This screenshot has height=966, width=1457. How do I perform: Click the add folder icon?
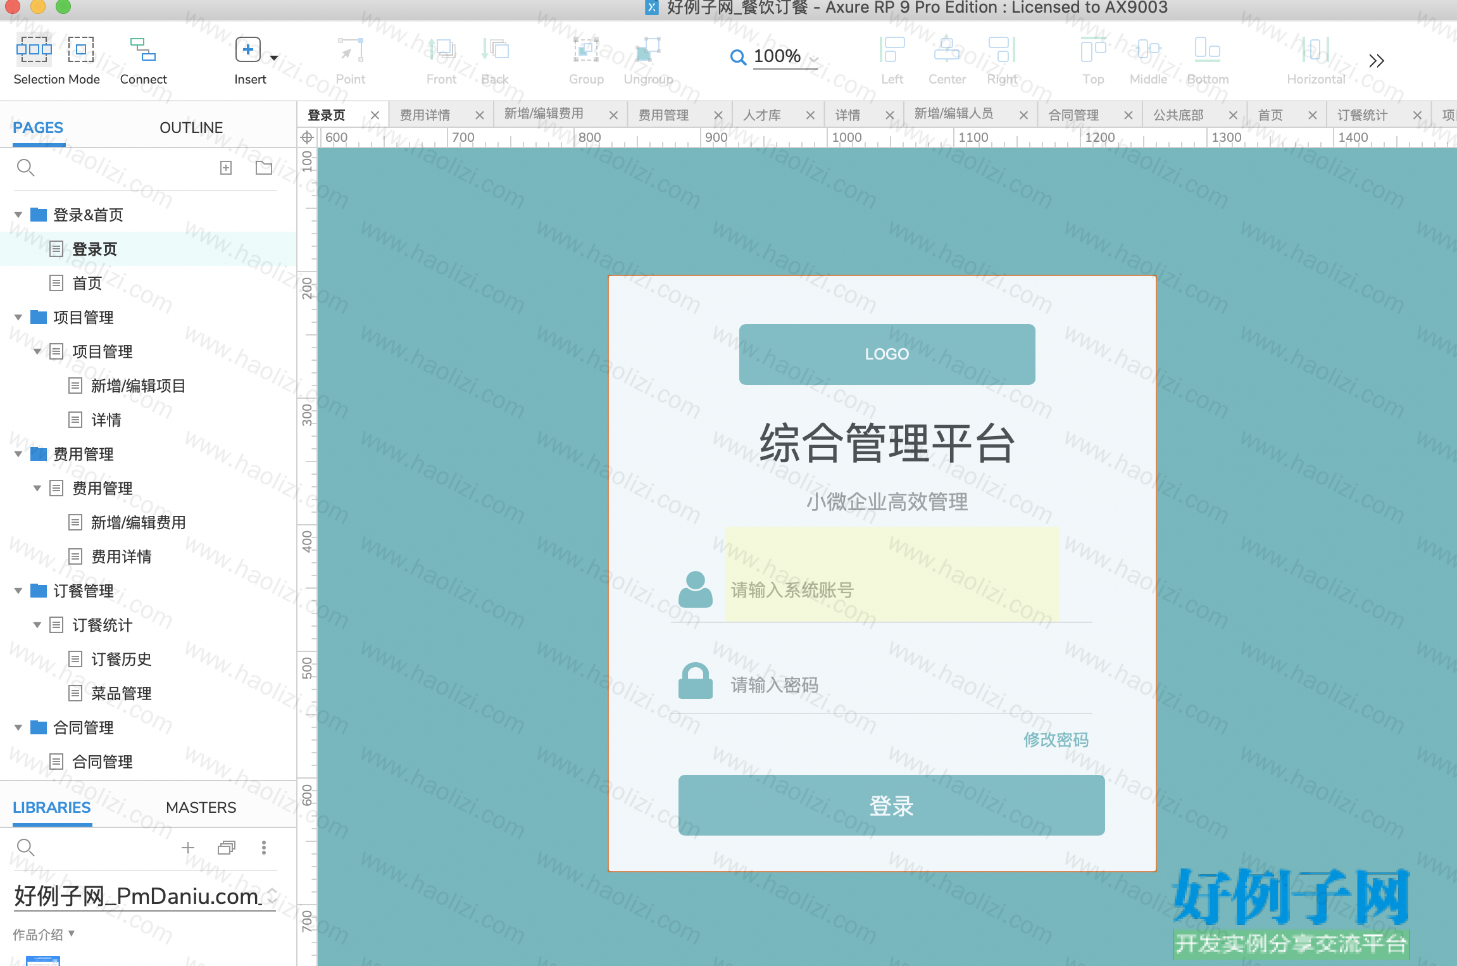tap(264, 167)
